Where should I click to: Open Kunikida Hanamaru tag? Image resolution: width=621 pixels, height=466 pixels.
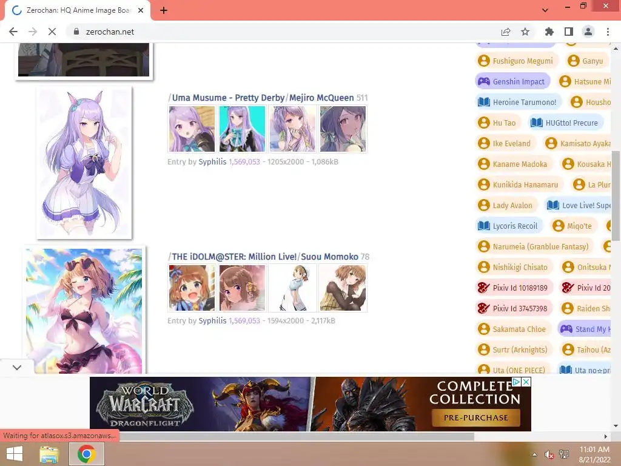coord(519,184)
